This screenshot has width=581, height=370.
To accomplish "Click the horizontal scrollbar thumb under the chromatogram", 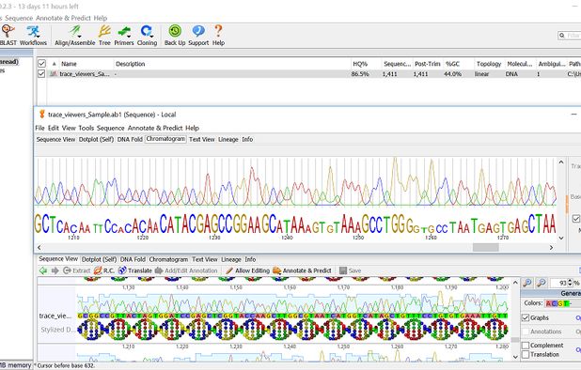I will point(485,247).
